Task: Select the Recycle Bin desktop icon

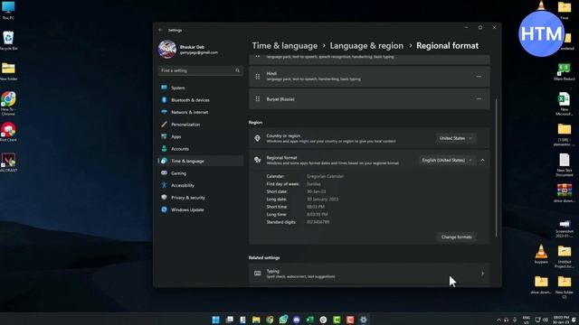Action: pyautogui.click(x=8, y=41)
